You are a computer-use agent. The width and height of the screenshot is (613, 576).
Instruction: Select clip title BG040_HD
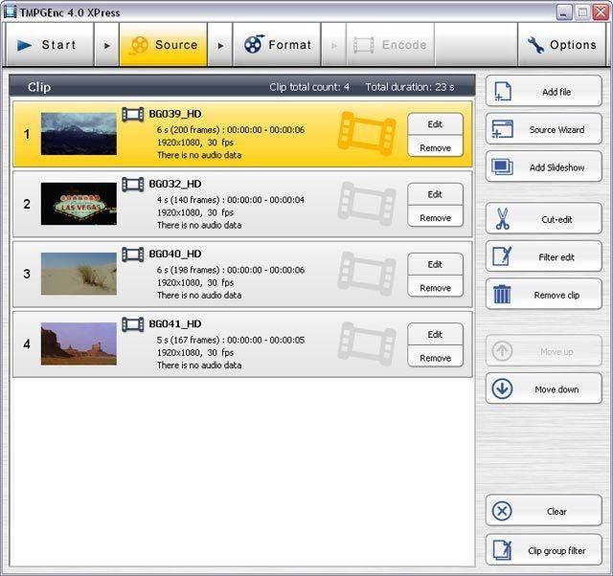(175, 254)
